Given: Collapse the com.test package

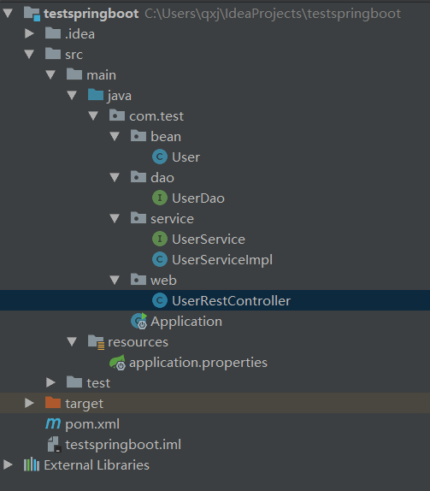Looking at the screenshot, I should pyautogui.click(x=93, y=116).
